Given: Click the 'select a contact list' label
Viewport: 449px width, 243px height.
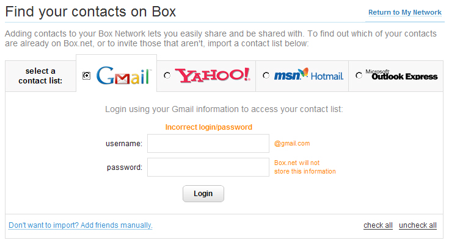Looking at the screenshot, I should pos(40,76).
